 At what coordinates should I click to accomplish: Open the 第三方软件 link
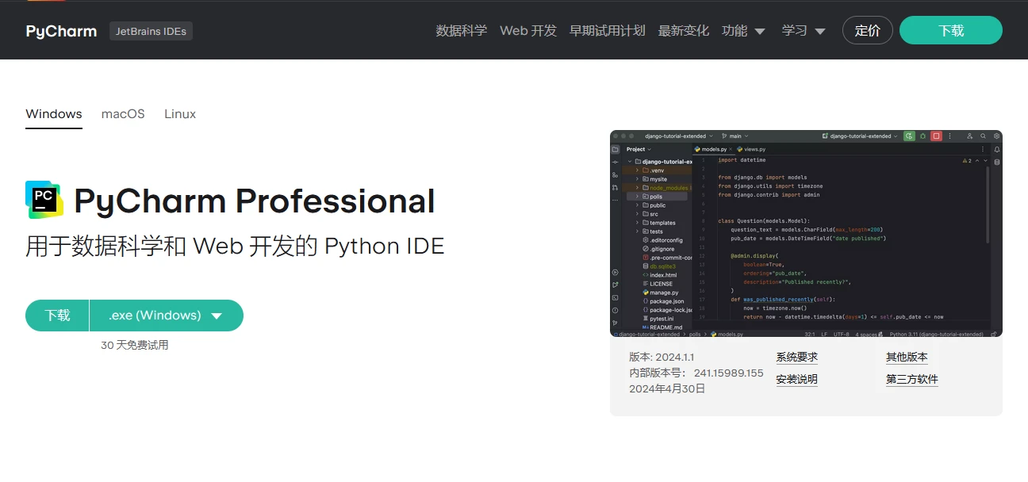click(x=912, y=380)
